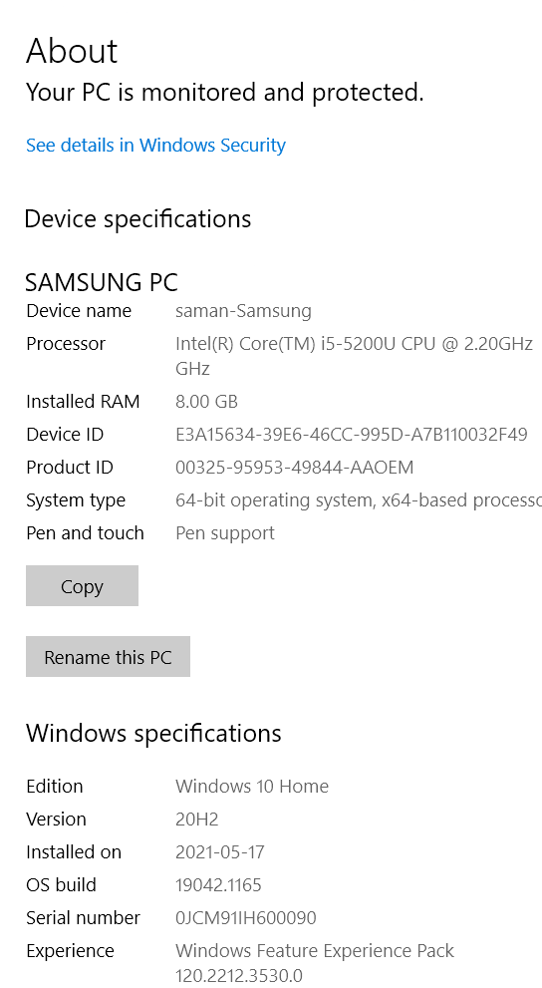Click the Installed RAM value 8.00 GB

click(x=206, y=402)
